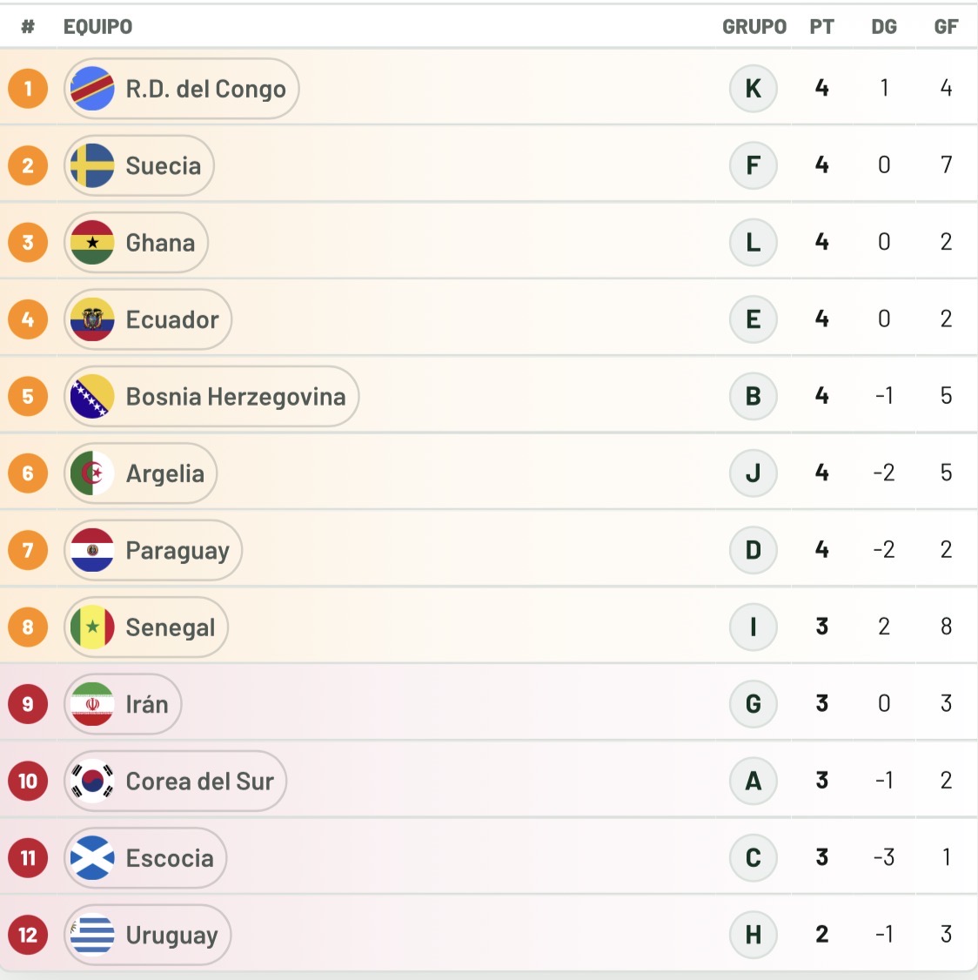Image resolution: width=978 pixels, height=980 pixels.
Task: Sort table by GF column header
Action: tap(946, 27)
